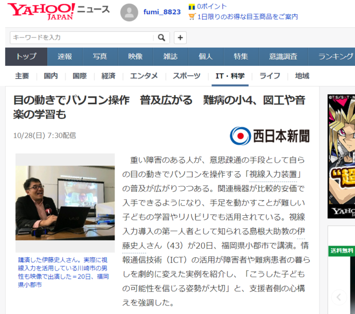Screen dimensions: 355x314
Task: Open the 映像 navigation tab
Action: click(135, 57)
